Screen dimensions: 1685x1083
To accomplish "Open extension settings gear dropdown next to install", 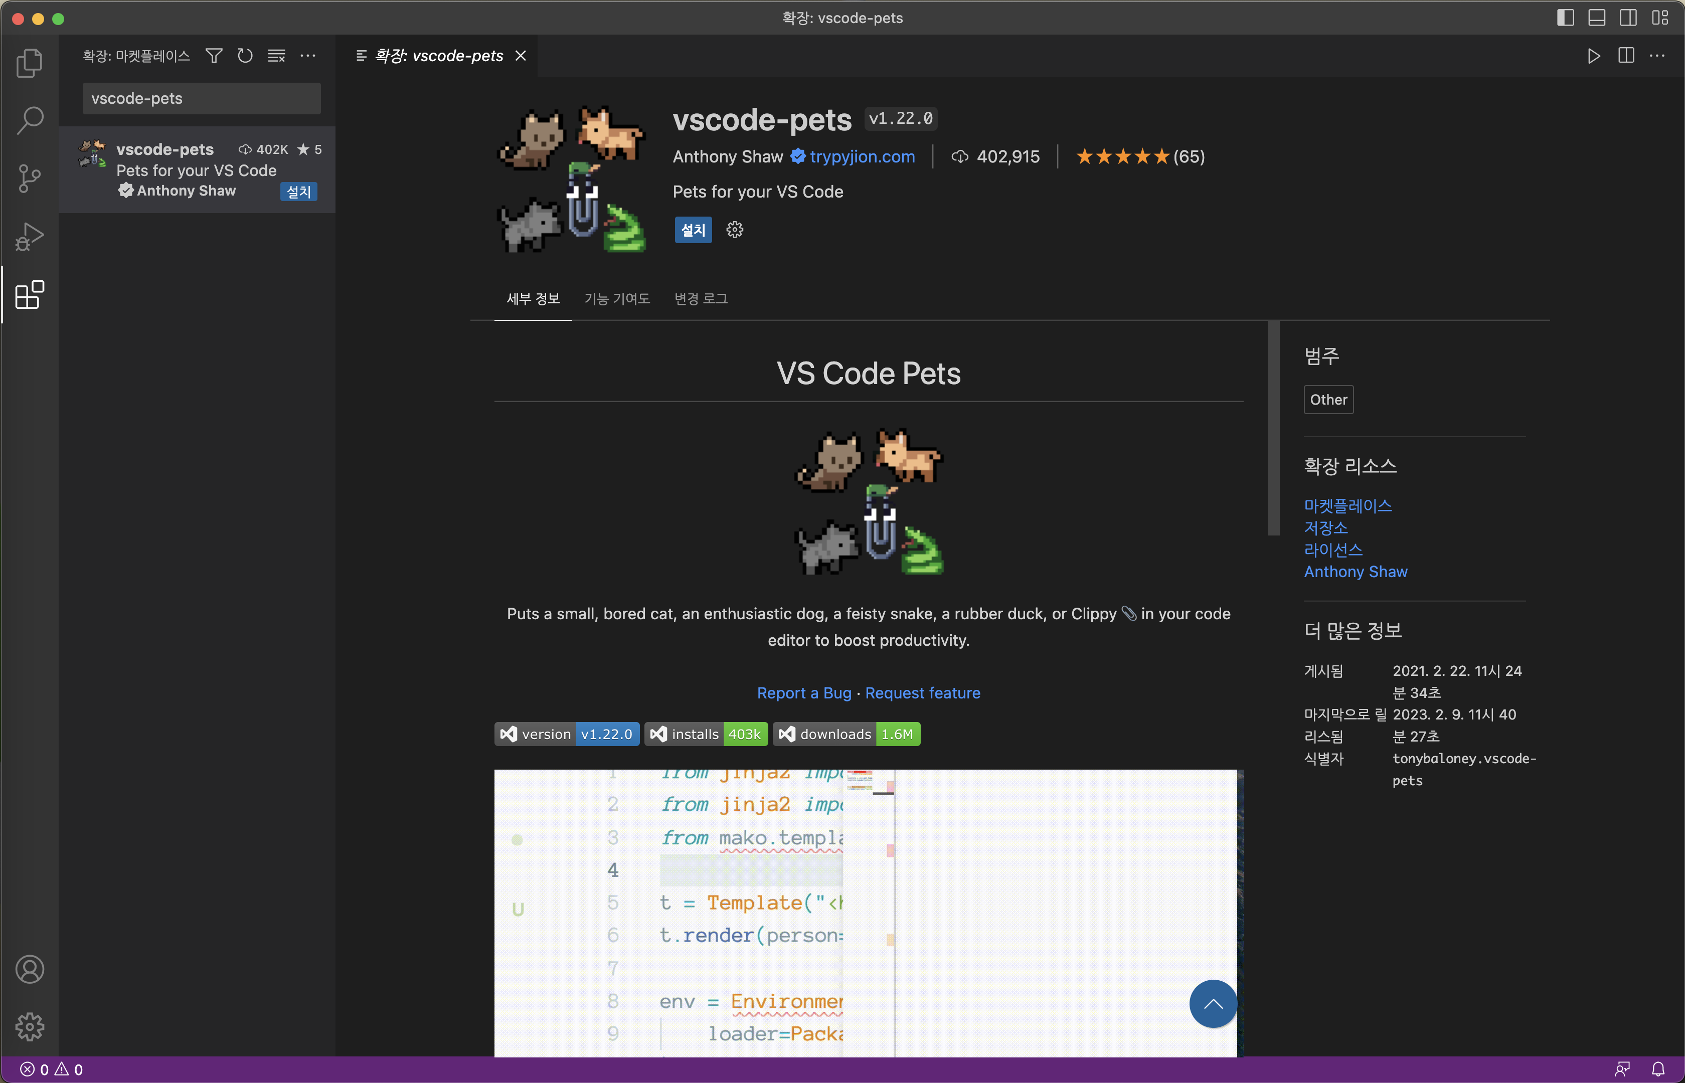I will [x=734, y=230].
